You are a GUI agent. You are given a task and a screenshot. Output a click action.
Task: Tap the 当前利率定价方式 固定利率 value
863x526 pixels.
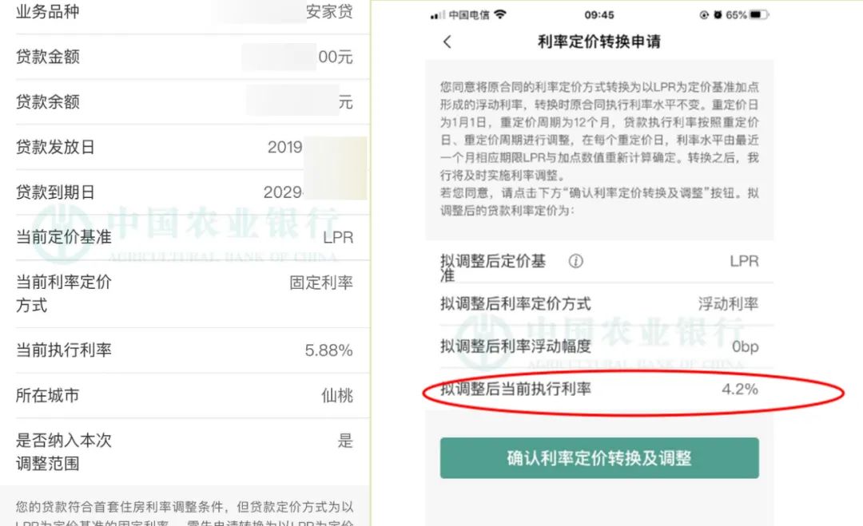tap(320, 283)
